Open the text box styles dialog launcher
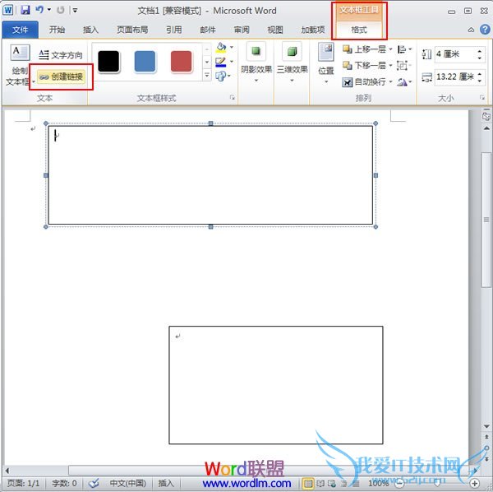Image resolution: width=493 pixels, height=492 pixels. [233, 98]
